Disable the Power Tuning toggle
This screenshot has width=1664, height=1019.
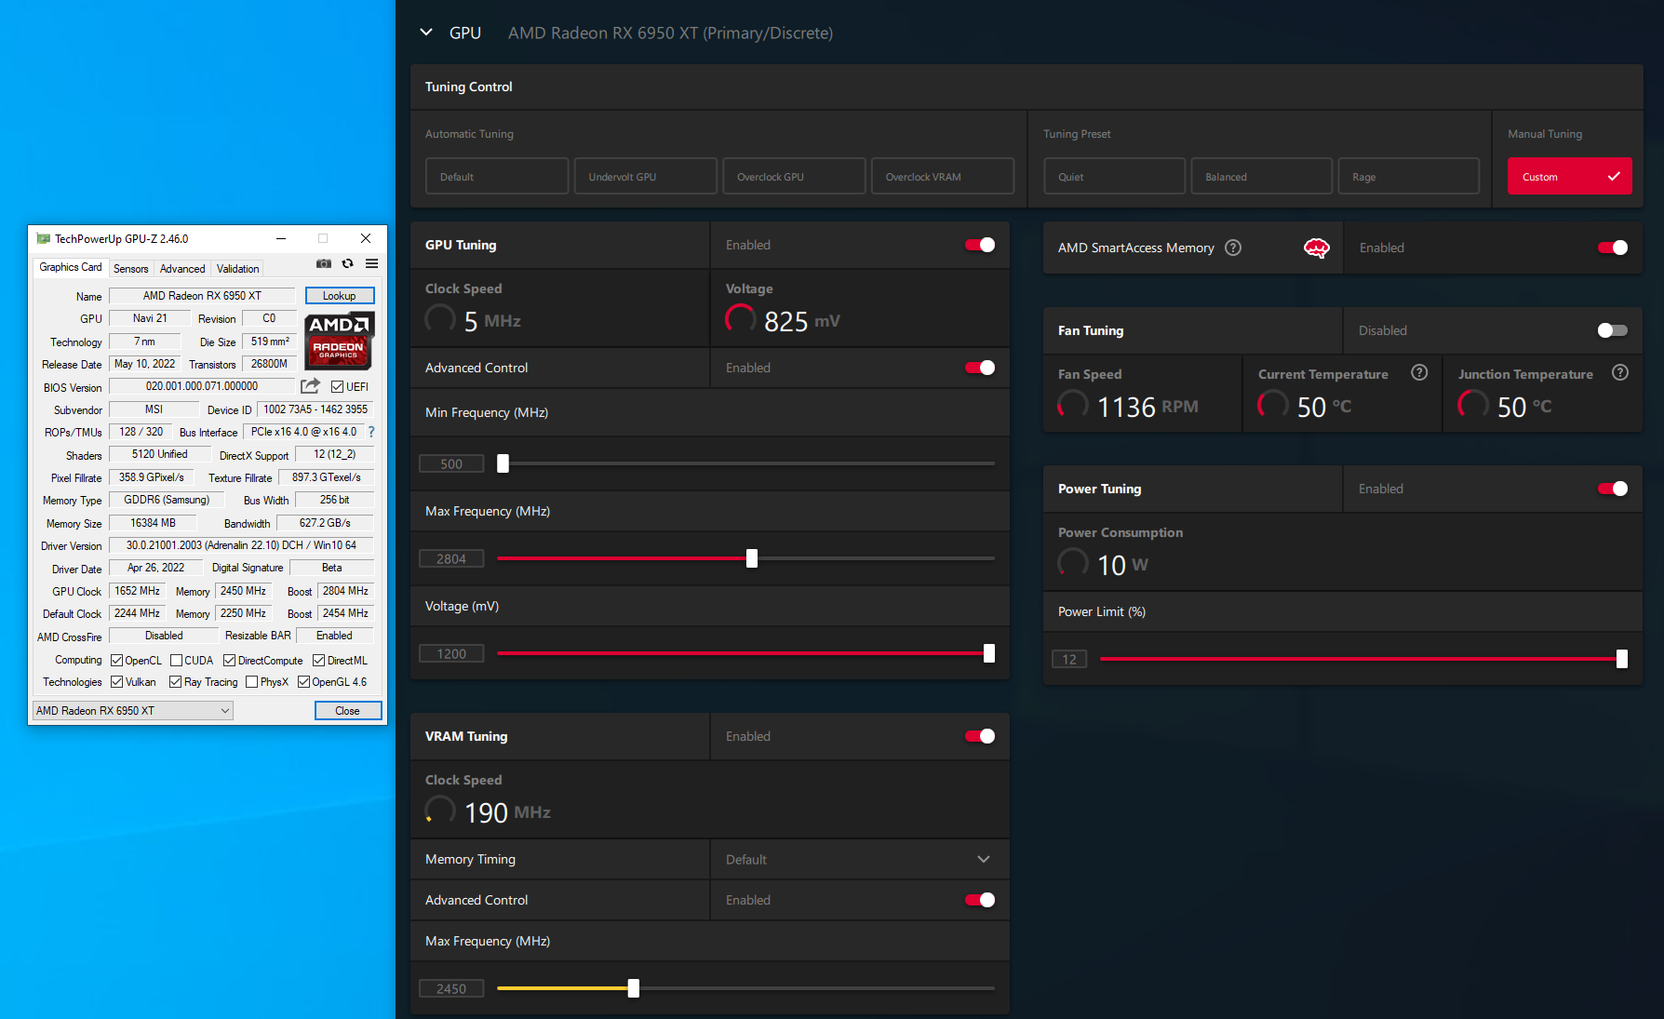coord(1613,489)
